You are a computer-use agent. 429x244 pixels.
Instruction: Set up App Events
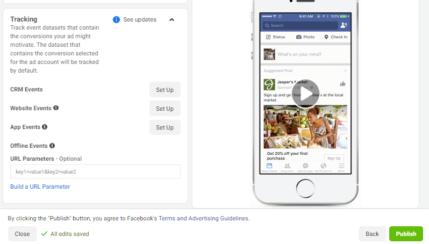click(165, 127)
